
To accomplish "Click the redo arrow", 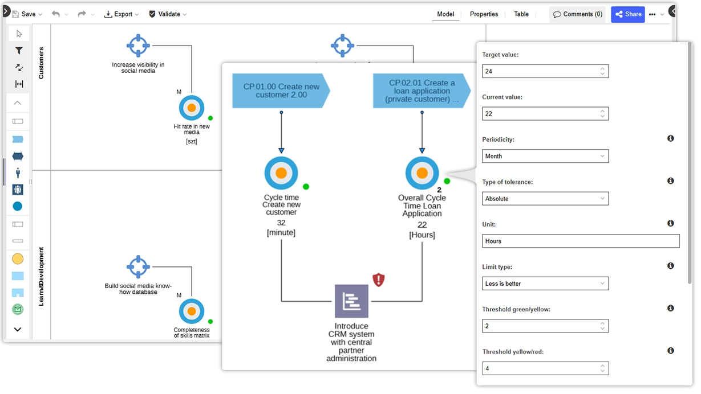I will pyautogui.click(x=82, y=14).
